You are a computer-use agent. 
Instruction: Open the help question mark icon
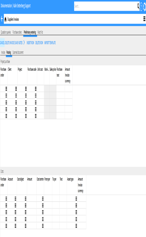pos(141,6)
